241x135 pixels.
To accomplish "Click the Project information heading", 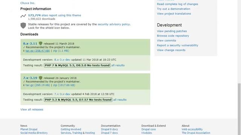I will coord(36,9).
